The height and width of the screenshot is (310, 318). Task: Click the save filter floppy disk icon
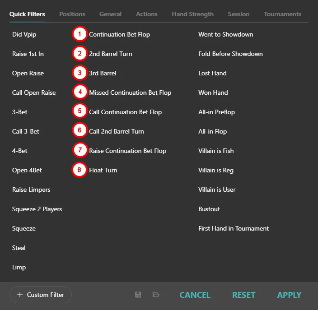click(x=138, y=295)
